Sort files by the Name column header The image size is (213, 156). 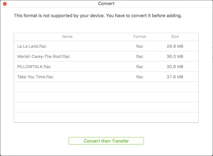tap(67, 37)
